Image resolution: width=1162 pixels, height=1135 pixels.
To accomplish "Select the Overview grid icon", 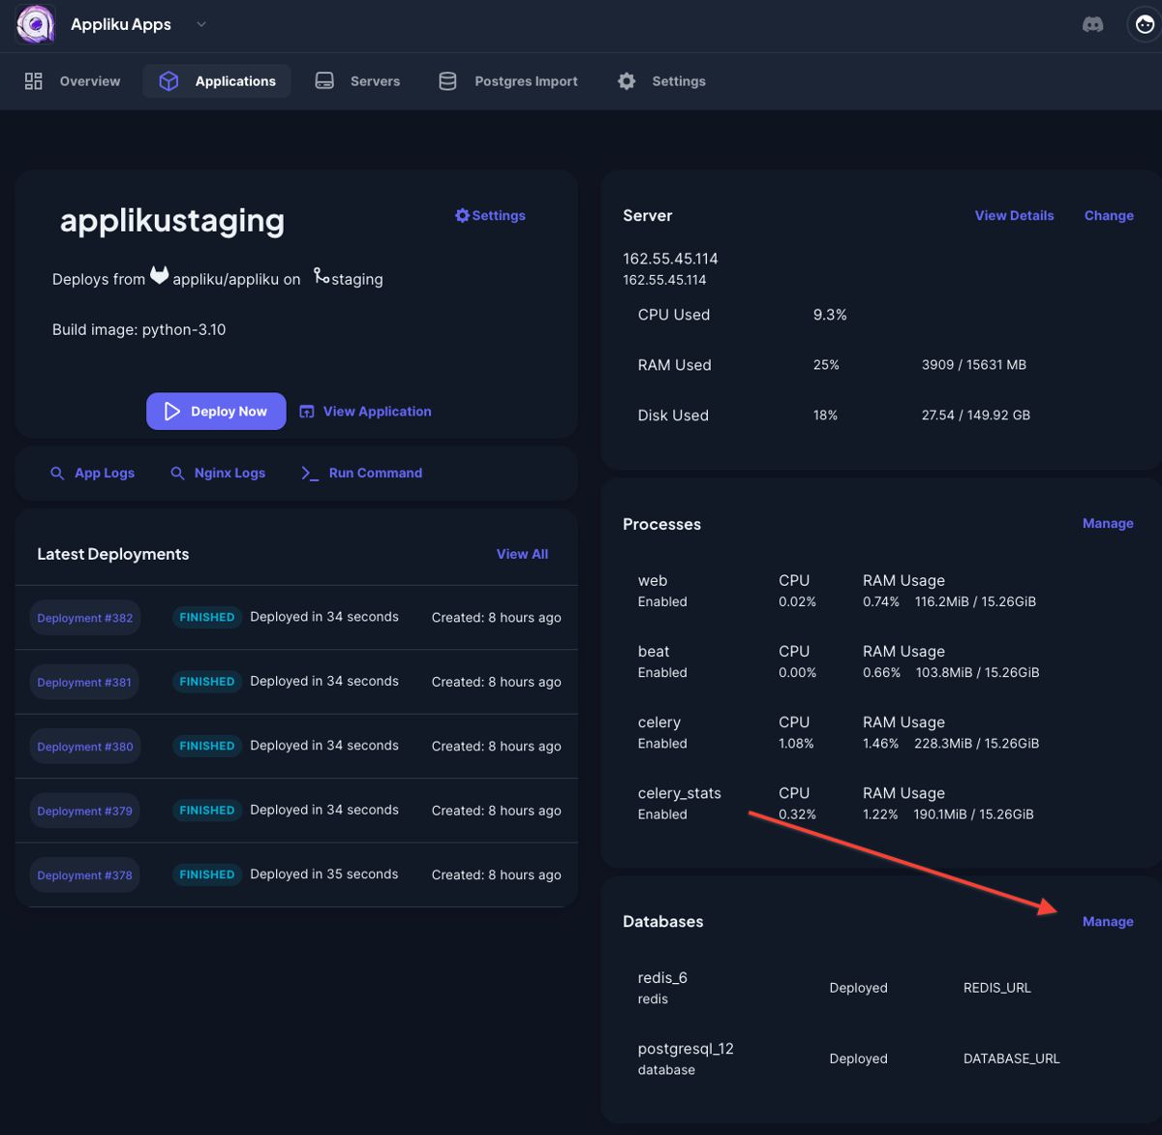I will (33, 80).
